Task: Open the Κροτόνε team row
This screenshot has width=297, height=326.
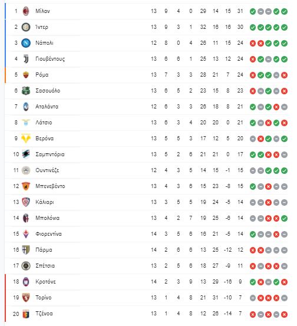Action: coord(147,282)
